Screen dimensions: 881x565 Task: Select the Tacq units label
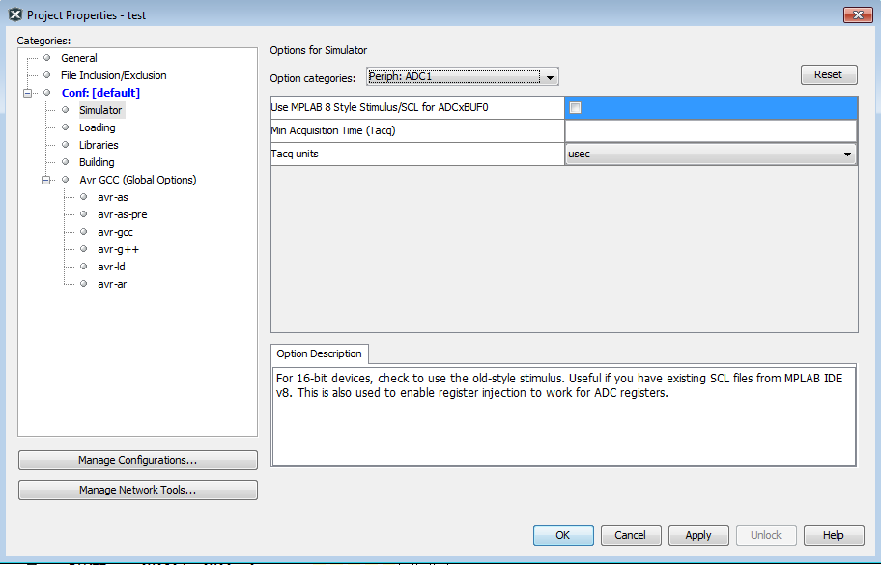(x=295, y=154)
